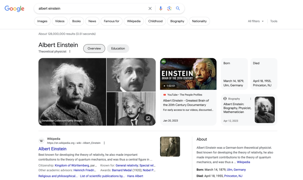Image resolution: width=303 pixels, height=180 pixels.
Task: Click the Google logo
Action: 14,9
